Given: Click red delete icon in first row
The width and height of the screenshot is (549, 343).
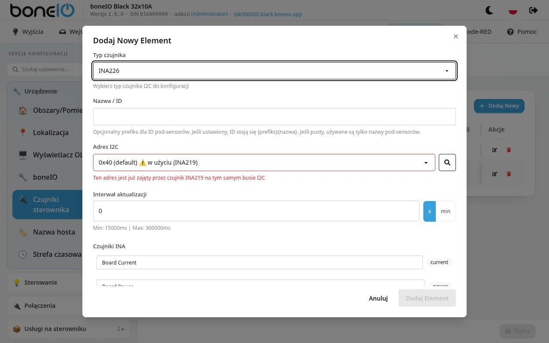Looking at the screenshot, I should point(509,150).
